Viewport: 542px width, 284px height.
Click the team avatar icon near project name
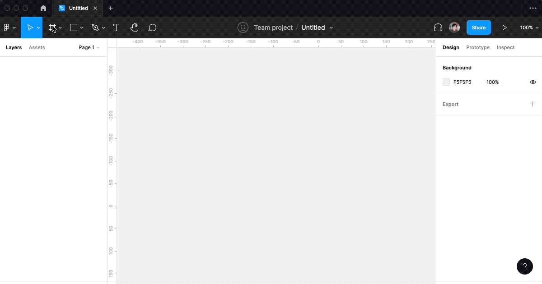point(243,27)
